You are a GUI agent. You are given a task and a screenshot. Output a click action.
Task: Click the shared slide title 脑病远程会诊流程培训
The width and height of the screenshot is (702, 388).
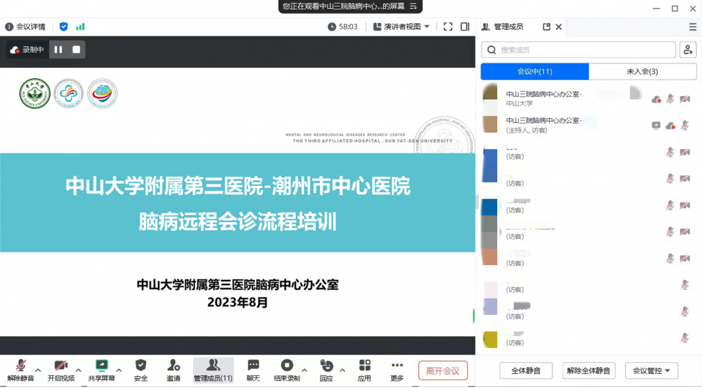[x=238, y=222]
